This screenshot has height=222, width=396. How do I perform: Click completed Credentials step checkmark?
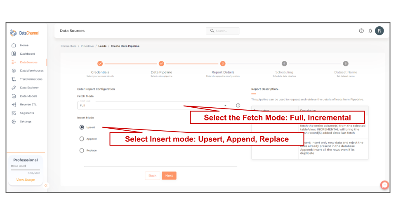(x=100, y=64)
